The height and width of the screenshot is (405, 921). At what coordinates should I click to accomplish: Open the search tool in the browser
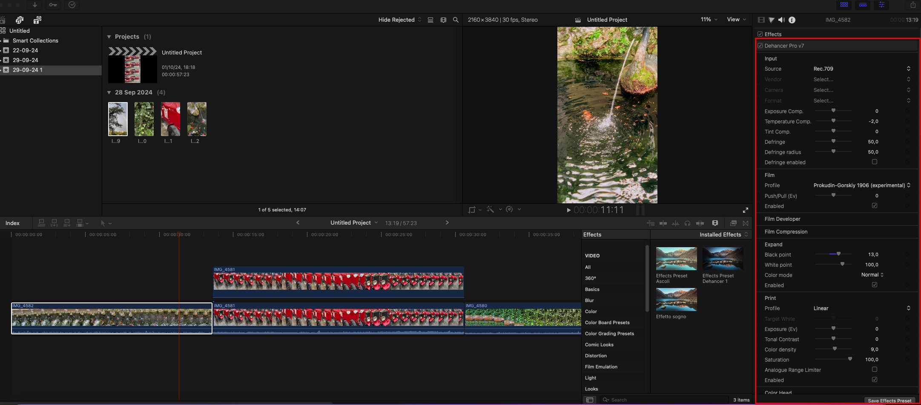(x=456, y=20)
